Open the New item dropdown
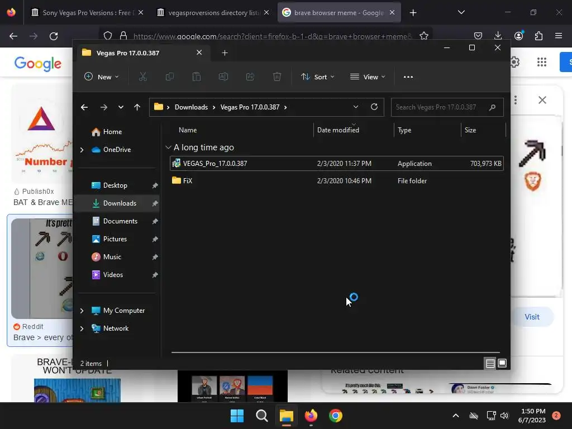 [x=102, y=77]
